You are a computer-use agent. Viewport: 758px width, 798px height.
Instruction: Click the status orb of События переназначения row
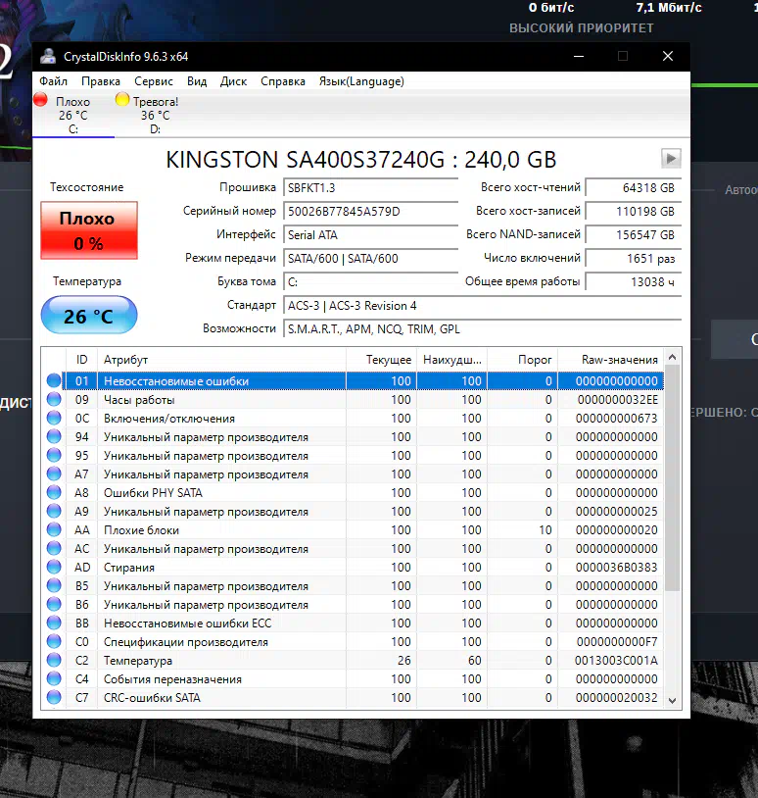point(54,679)
